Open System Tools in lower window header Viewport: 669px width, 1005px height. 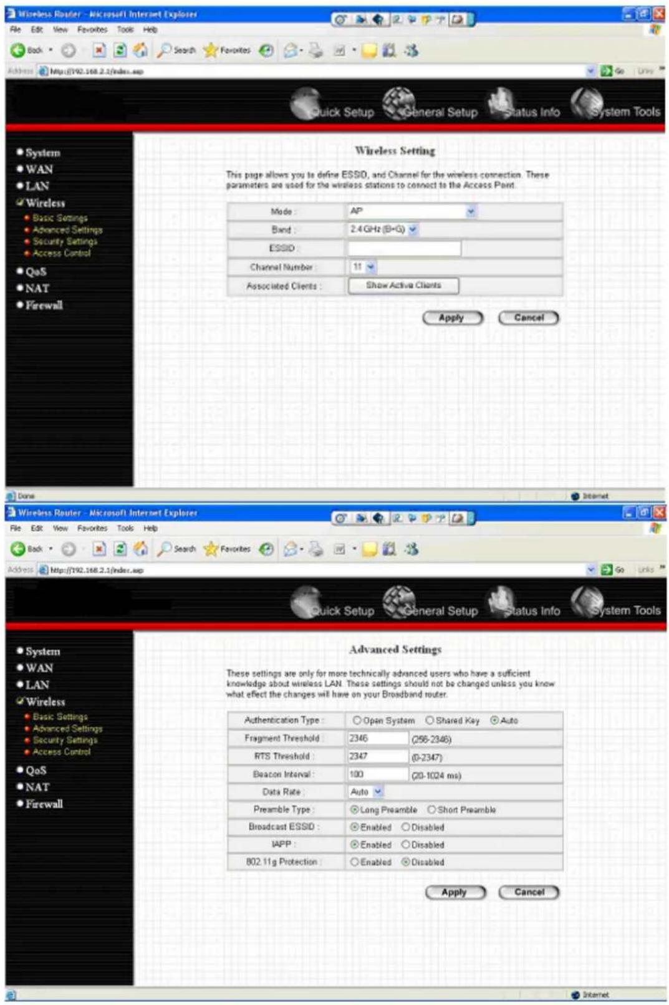tap(616, 603)
